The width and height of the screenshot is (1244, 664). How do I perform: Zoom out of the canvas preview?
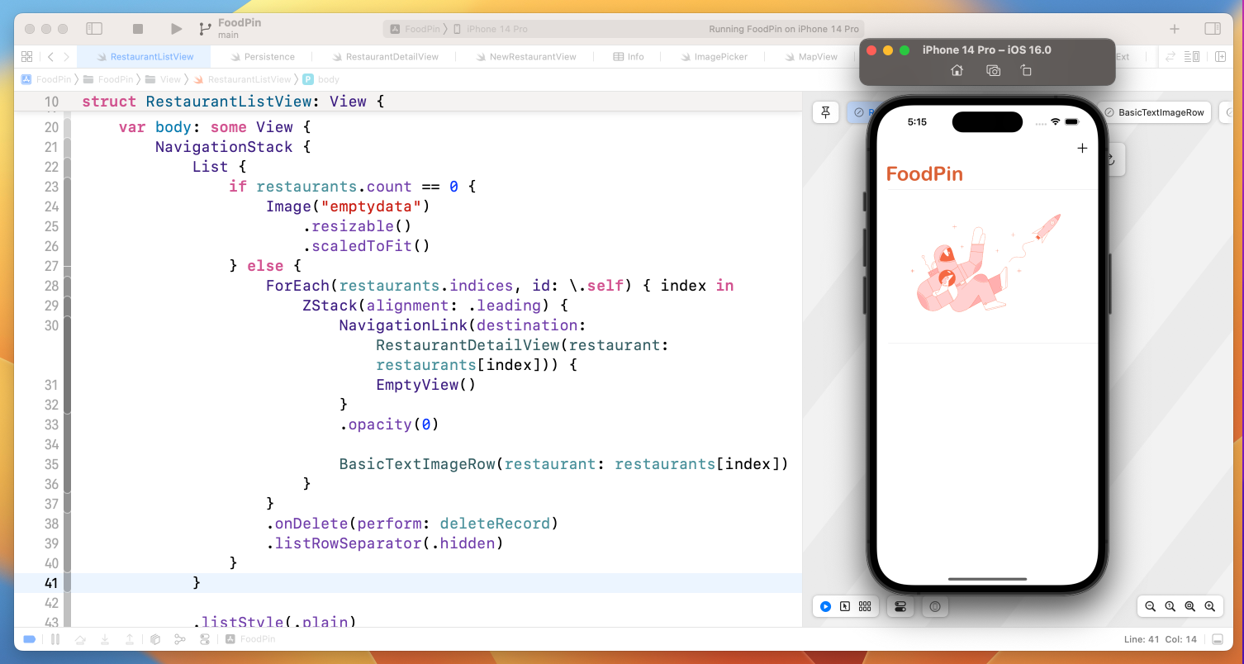pos(1150,606)
